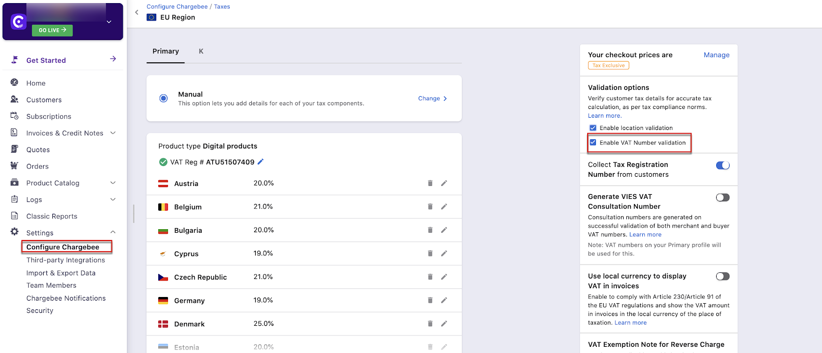Expand Invoices & Credit Notes menu
This screenshot has height=353, width=822.
113,133
